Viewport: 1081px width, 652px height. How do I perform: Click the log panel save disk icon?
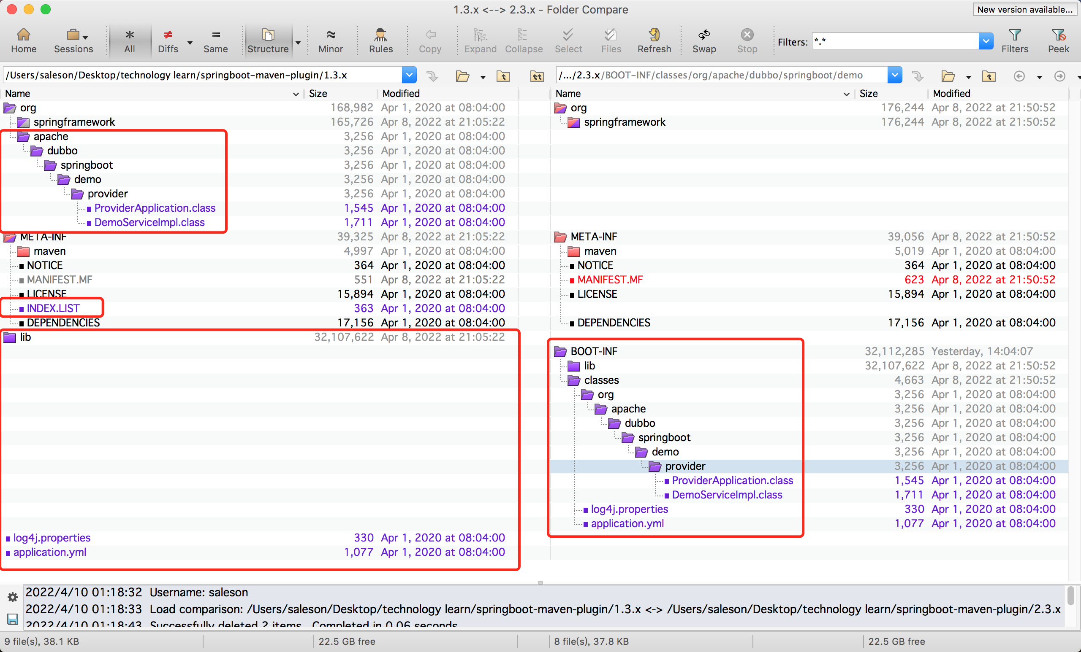tap(12, 619)
